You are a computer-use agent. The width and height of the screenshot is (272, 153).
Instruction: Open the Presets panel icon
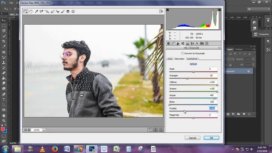(x=207, y=43)
